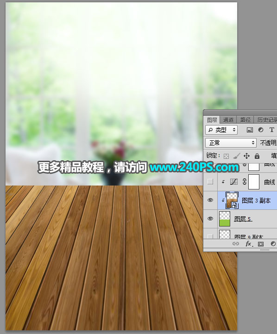Image resolution: width=277 pixels, height=334 pixels.
Task: Switch to the 路径 tab
Action: tap(246, 120)
